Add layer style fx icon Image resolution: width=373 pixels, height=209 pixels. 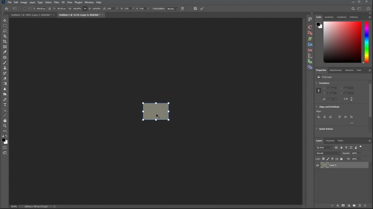[x=338, y=206]
